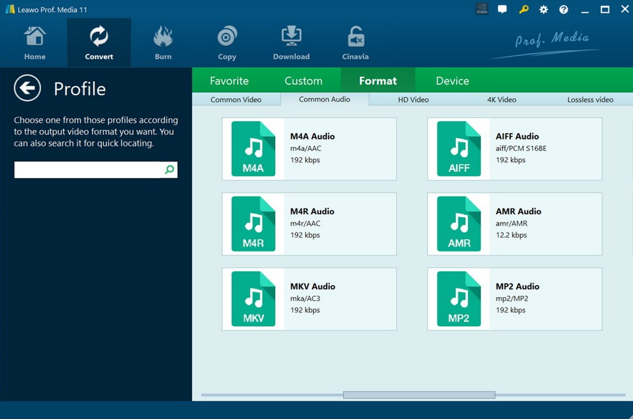Select the Lossless video subtab

[590, 99]
